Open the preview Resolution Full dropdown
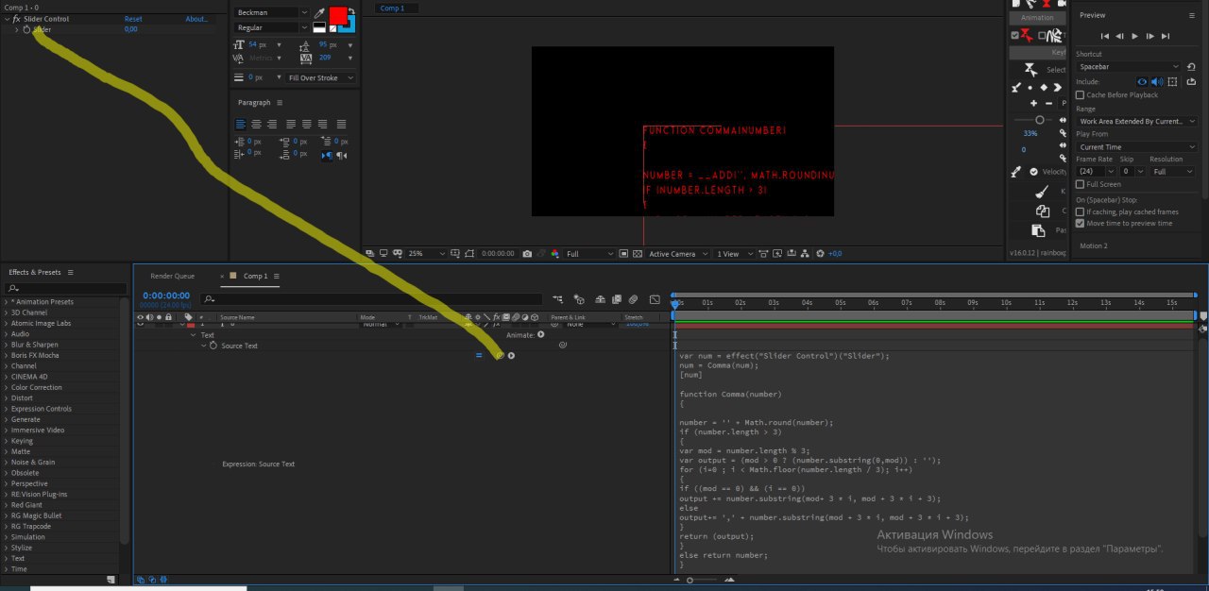The height and width of the screenshot is (591, 1209). tap(1172, 172)
